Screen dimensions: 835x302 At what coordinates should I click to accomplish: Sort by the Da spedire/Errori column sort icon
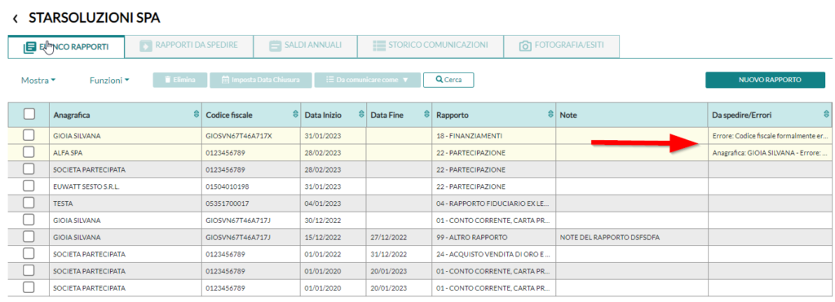tap(826, 114)
